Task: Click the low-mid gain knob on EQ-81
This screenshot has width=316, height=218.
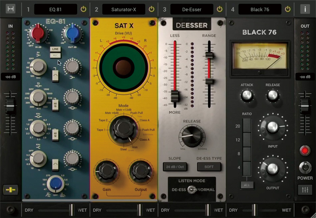Action: pyautogui.click(x=72, y=97)
